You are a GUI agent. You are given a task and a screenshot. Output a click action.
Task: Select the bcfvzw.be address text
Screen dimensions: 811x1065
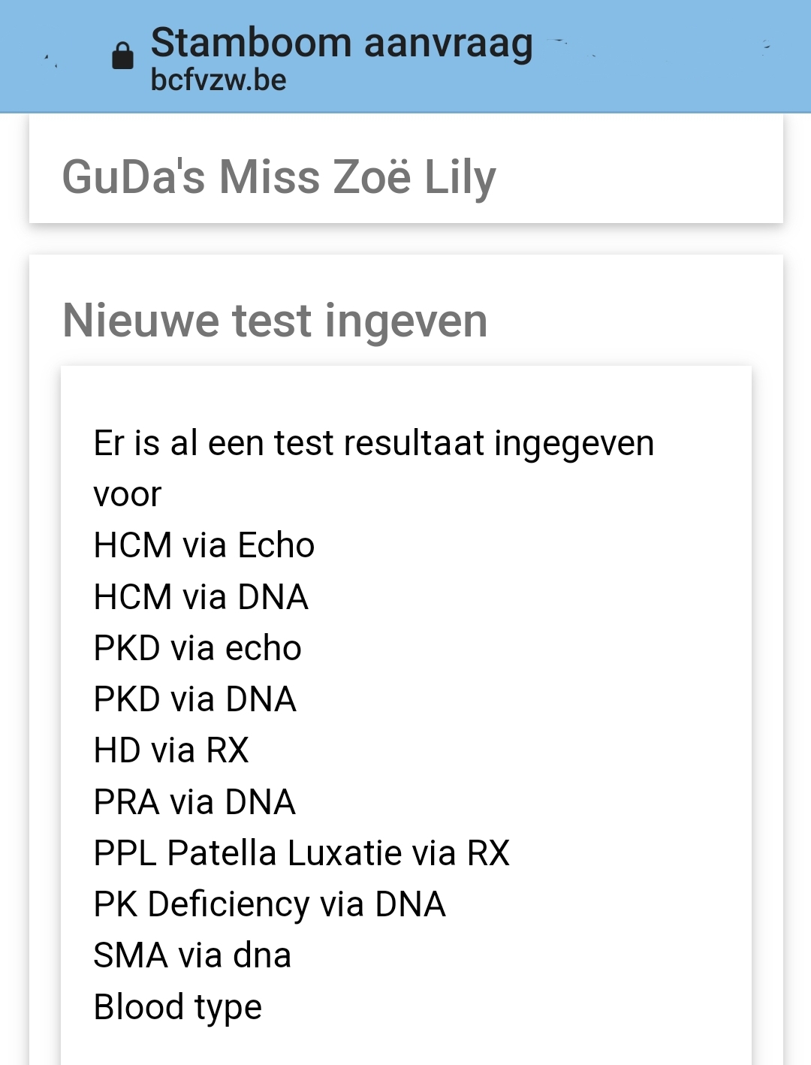click(x=219, y=80)
